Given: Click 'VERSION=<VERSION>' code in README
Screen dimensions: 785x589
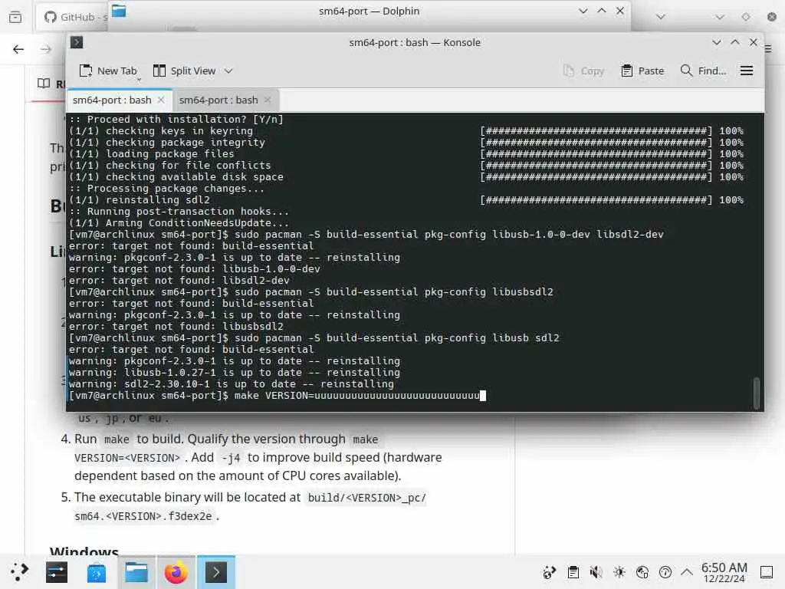Looking at the screenshot, I should (127, 458).
